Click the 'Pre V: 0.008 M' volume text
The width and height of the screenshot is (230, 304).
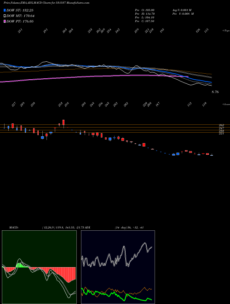183,14
